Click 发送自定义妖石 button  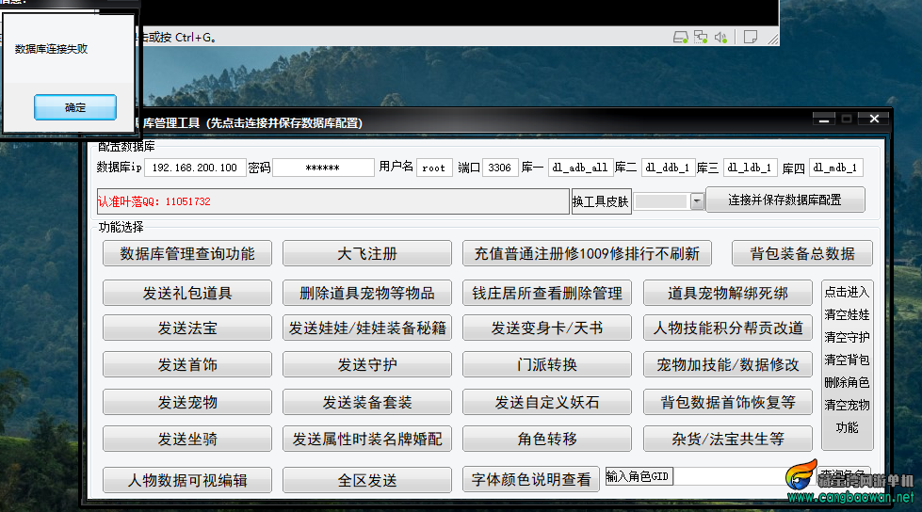(x=547, y=402)
